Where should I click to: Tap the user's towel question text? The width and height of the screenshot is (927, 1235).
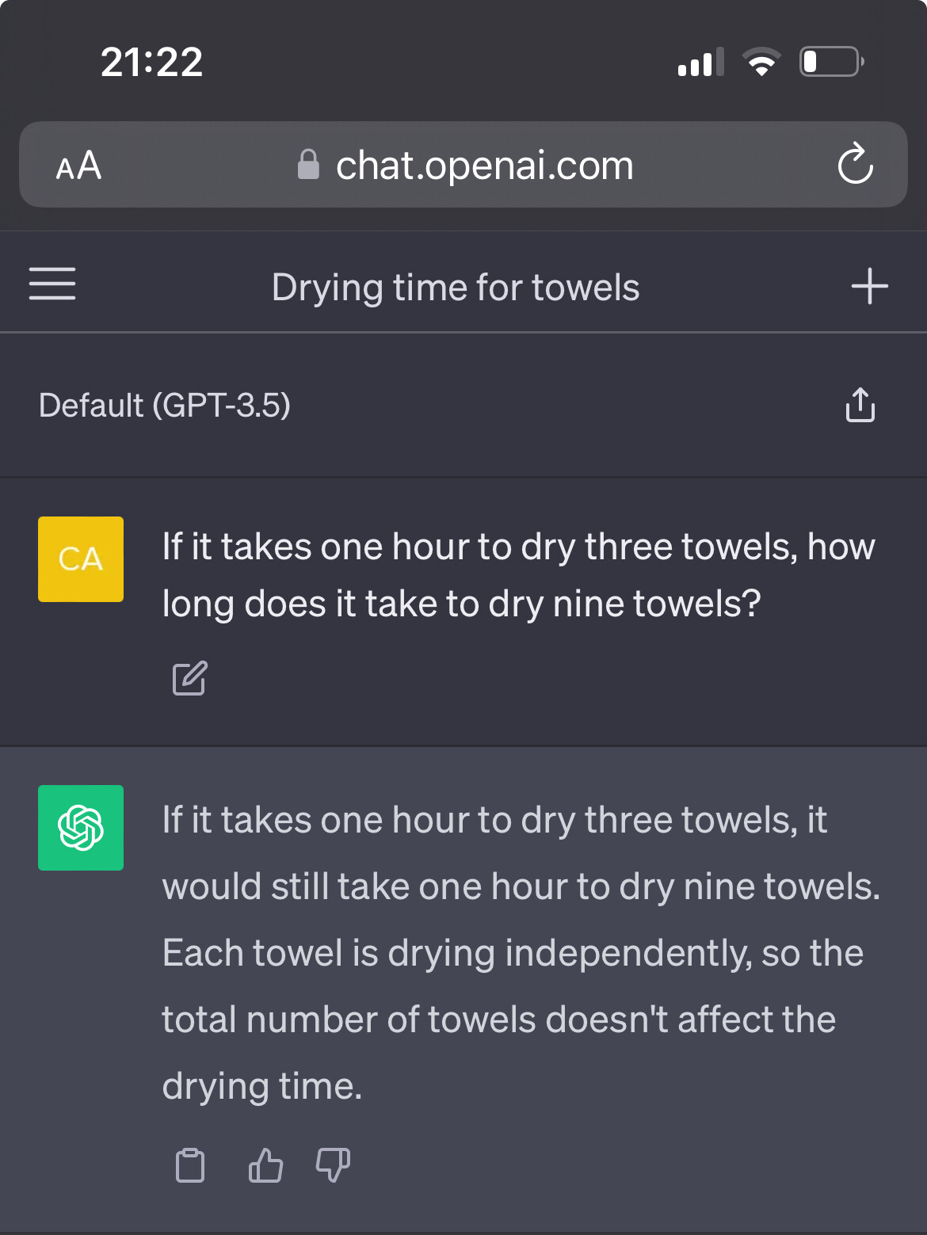coord(518,575)
